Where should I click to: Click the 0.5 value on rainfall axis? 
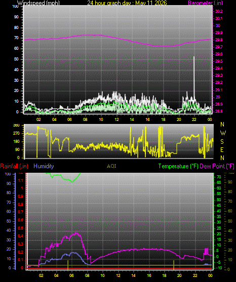[21, 228]
